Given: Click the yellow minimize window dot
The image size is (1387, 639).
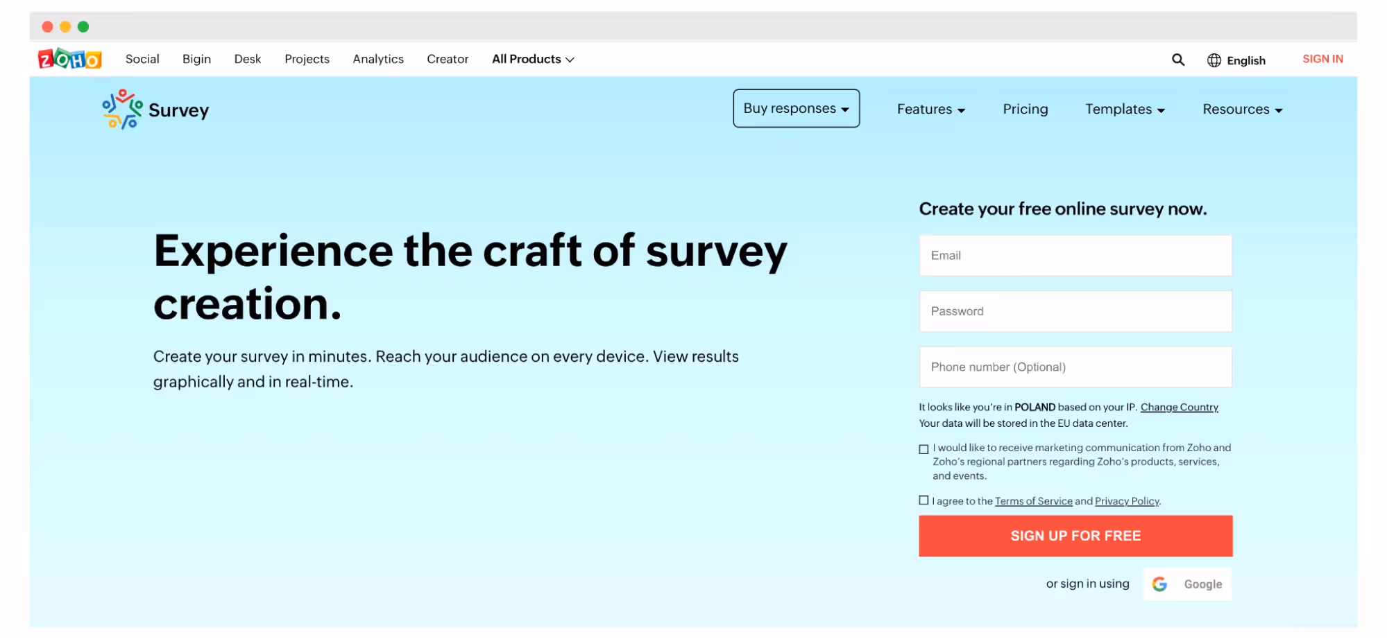Looking at the screenshot, I should coord(65,27).
